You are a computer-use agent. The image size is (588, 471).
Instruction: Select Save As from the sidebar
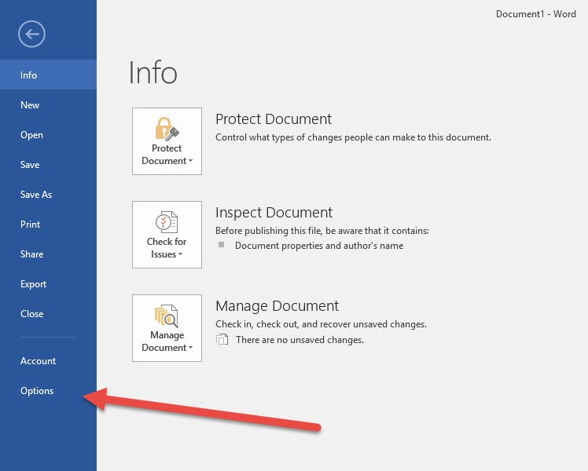[x=36, y=195]
